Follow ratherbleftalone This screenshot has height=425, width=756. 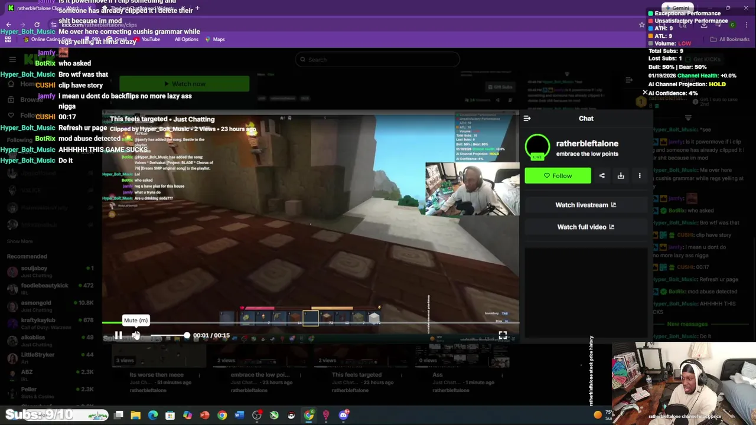(x=558, y=176)
